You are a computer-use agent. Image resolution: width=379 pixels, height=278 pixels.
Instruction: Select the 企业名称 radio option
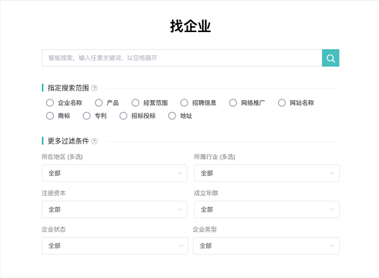tap(50, 102)
